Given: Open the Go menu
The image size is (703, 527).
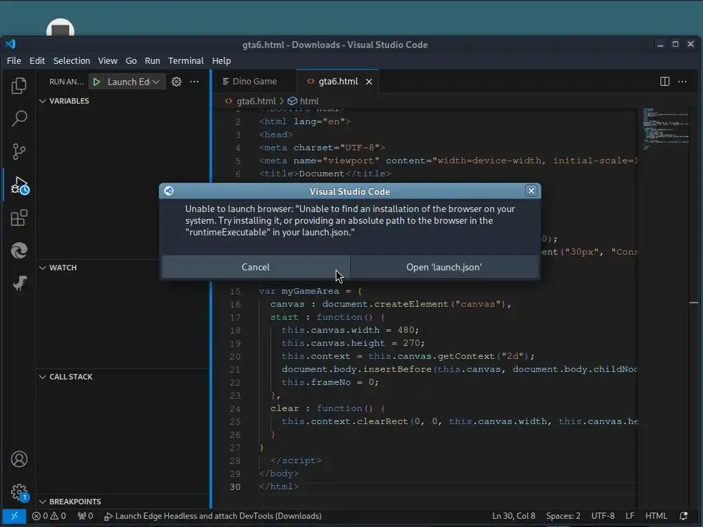Looking at the screenshot, I should (131, 60).
